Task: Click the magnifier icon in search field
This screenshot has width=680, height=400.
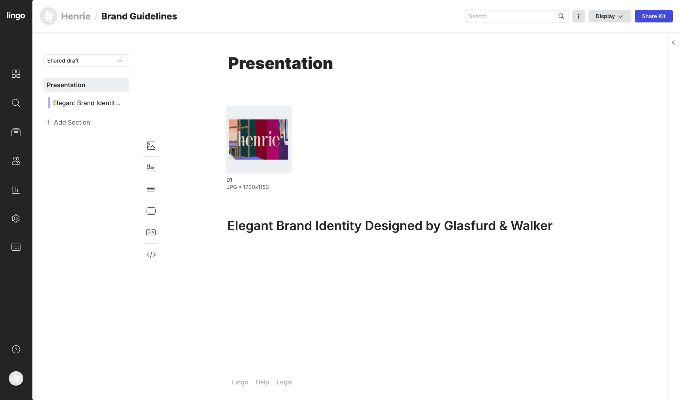Action: click(x=561, y=16)
